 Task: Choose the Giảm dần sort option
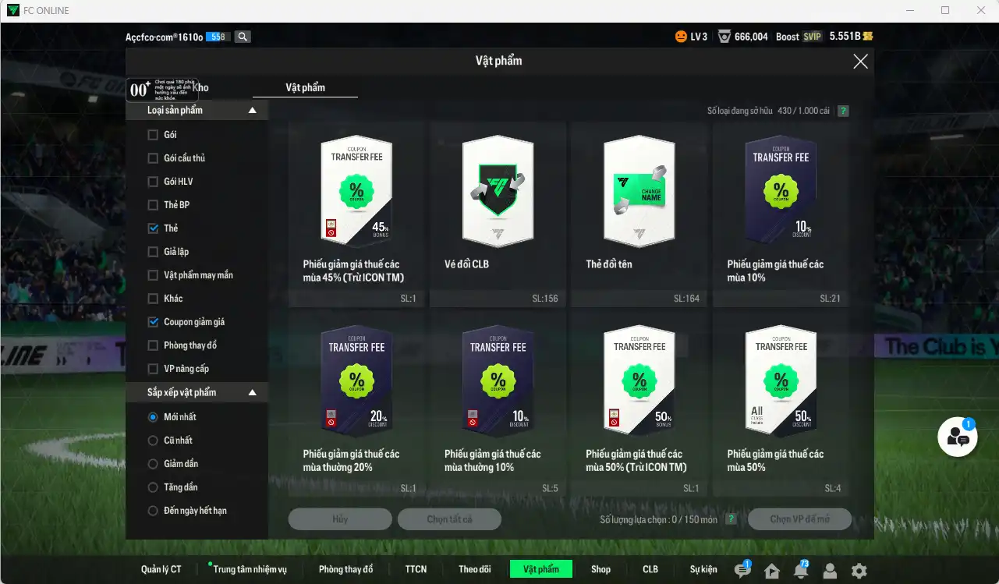(x=153, y=464)
